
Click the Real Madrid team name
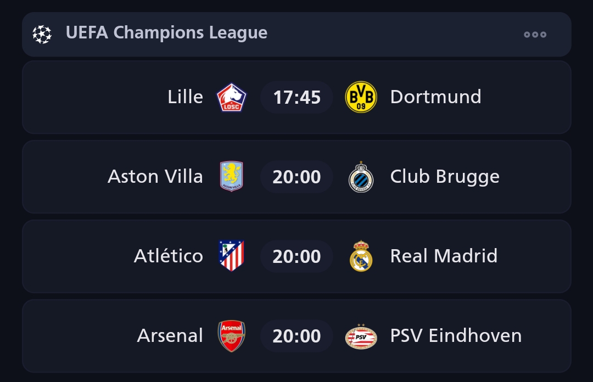(444, 256)
